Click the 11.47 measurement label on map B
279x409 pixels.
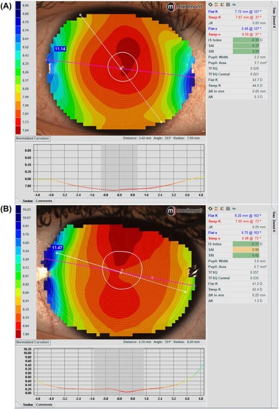coord(57,248)
